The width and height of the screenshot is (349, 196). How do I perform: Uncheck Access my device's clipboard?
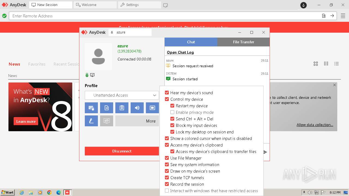(x=167, y=145)
